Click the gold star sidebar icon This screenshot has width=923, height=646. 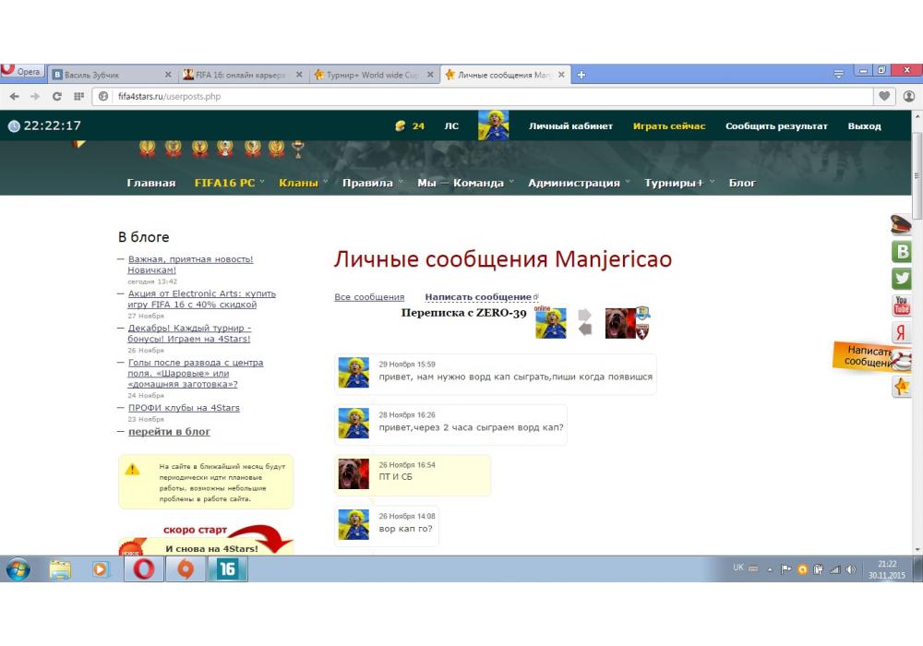point(901,388)
